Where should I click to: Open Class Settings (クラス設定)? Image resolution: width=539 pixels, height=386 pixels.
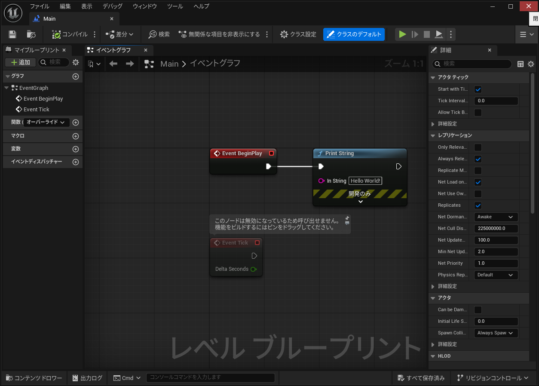(298, 34)
